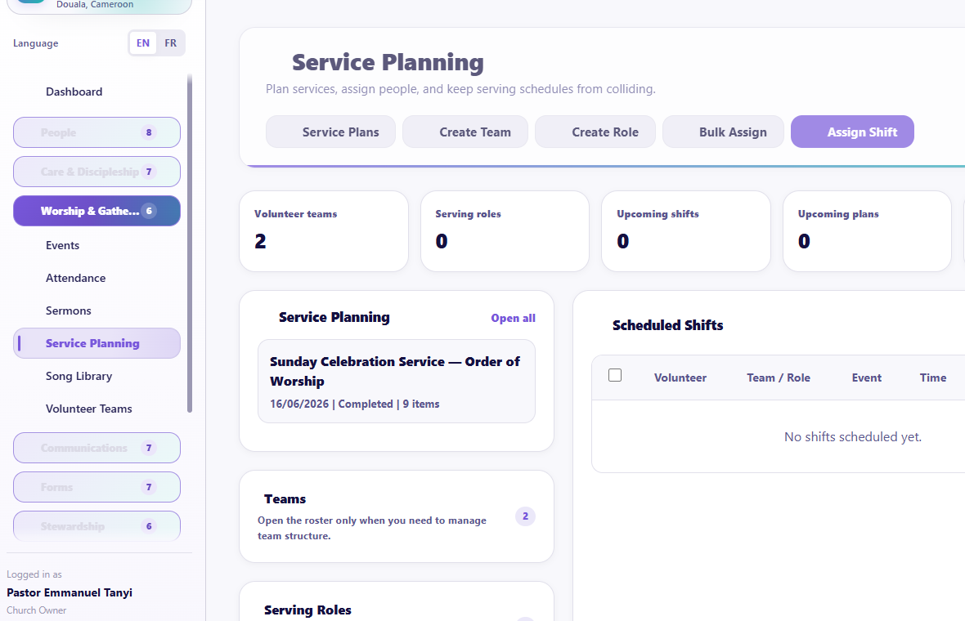Click the 'Logged in as' label
965x621 pixels.
[34, 574]
